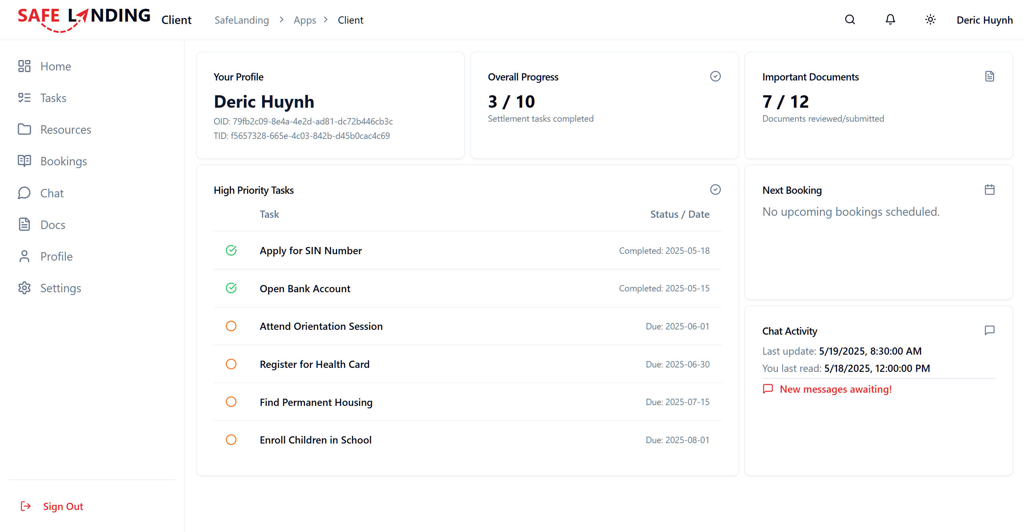Open the Deric Huynh user menu
This screenshot has height=532, width=1024.
(984, 20)
